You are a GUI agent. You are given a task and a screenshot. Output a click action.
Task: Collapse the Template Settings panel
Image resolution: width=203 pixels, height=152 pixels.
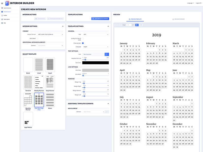pos(108,26)
